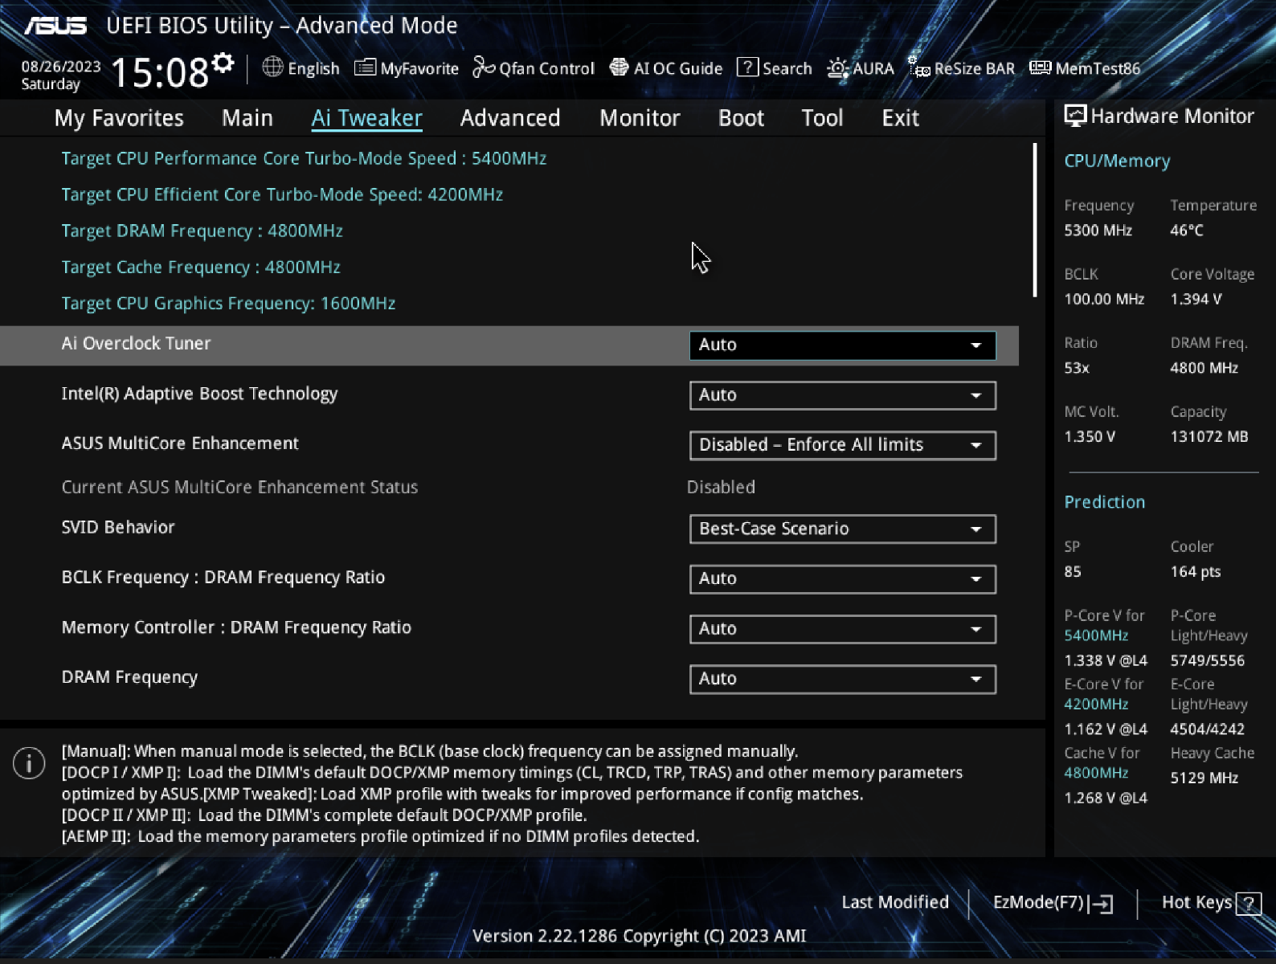Click the 4200MHz E-Core prediction value
The height and width of the screenshot is (964, 1276).
[1096, 704]
